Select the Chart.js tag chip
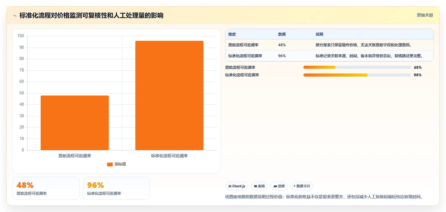The height and width of the screenshot is (212, 446). tap(237, 186)
